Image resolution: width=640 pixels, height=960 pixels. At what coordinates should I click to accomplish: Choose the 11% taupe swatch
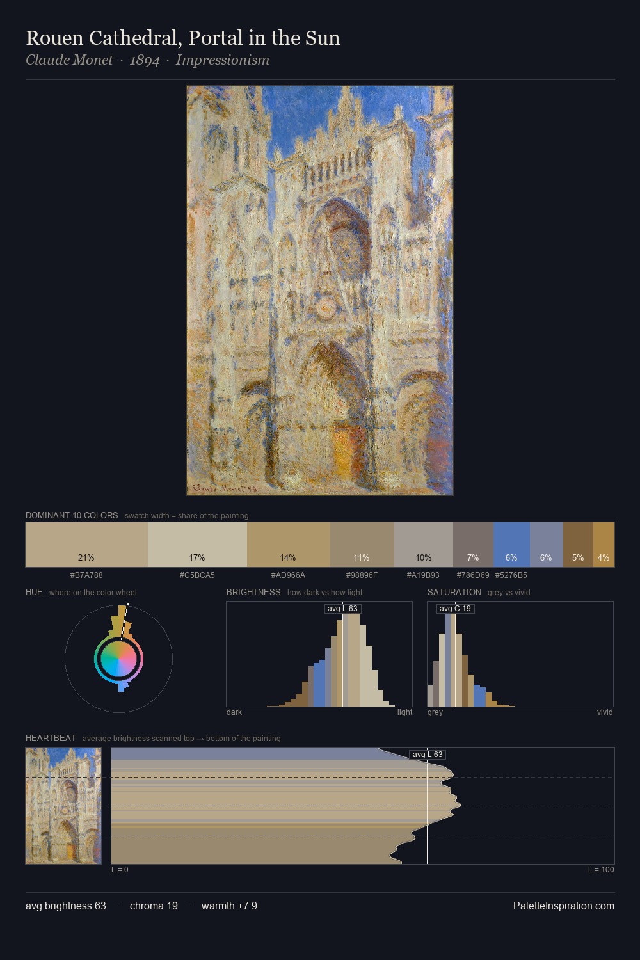click(x=362, y=545)
